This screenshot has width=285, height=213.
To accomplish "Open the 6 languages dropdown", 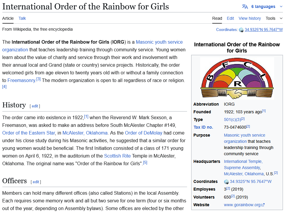I will click(x=263, y=7).
